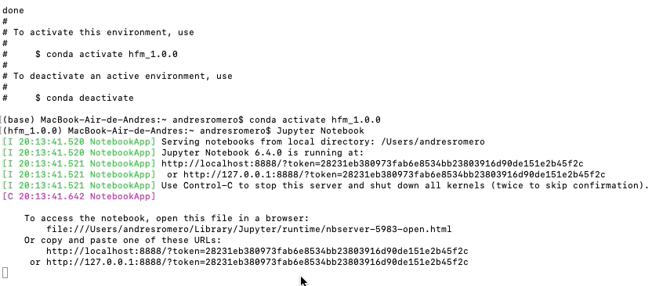The width and height of the screenshot is (663, 286).
Task: Click the 'or http://127.0.0.1:8888' log line URL
Action: point(386,174)
